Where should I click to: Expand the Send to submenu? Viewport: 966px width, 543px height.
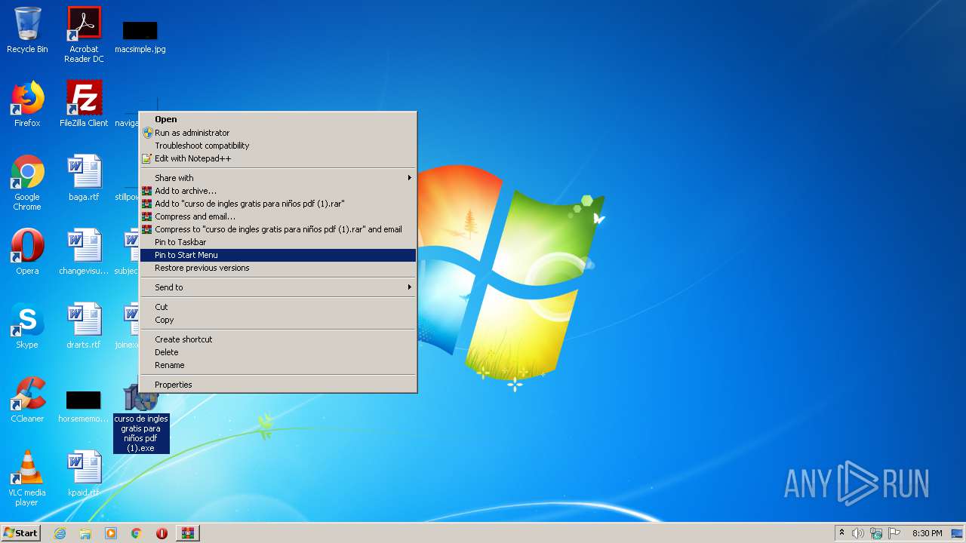(x=278, y=287)
